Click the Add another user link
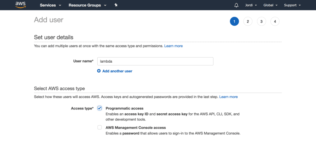Image resolution: width=316 pixels, height=152 pixels. click(117, 71)
